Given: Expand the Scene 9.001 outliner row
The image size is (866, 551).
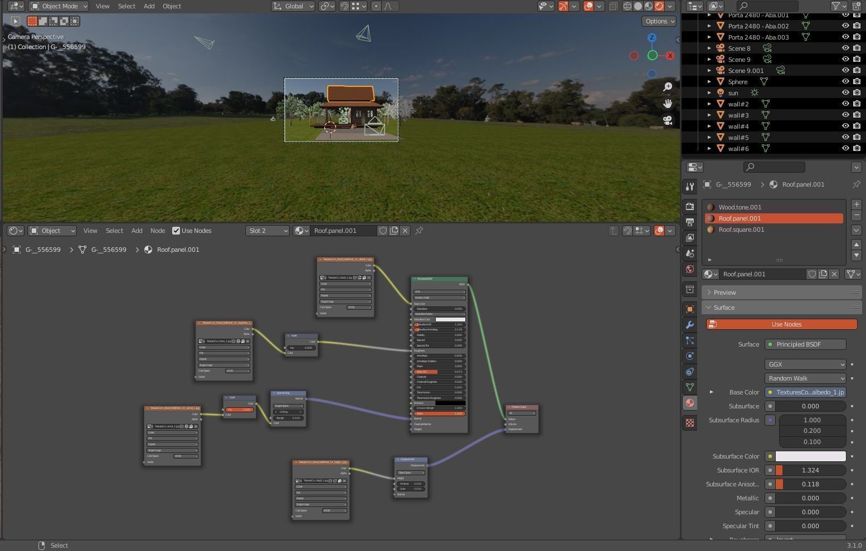Looking at the screenshot, I should pyautogui.click(x=709, y=71).
